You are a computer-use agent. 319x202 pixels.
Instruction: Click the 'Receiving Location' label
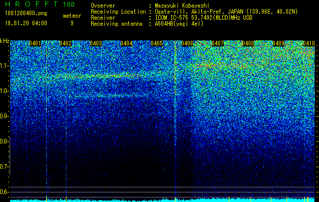point(118,12)
